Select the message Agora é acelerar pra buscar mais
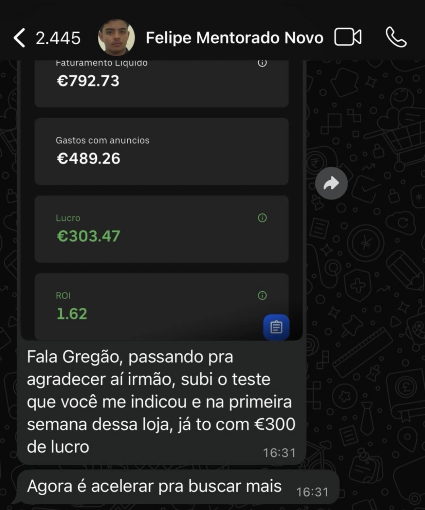Image resolution: width=425 pixels, height=510 pixels. [x=154, y=486]
